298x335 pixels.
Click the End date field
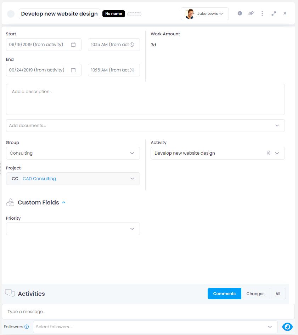[44, 70]
